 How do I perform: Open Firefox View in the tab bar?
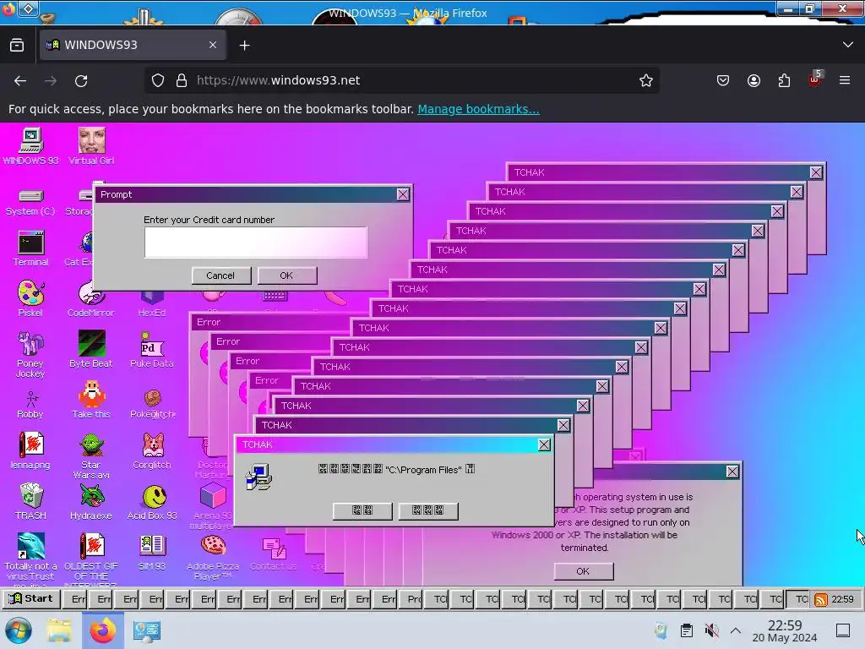click(17, 46)
